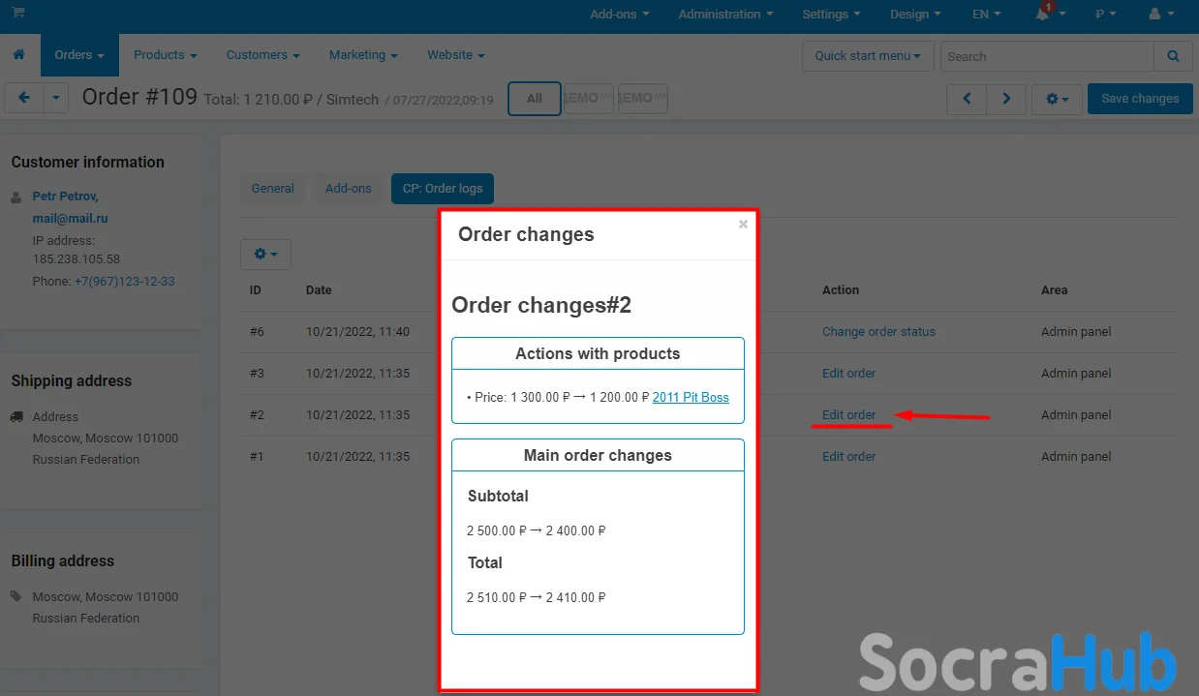Viewport: 1199px width, 696px height.
Task: Close the Order changes popup
Action: (743, 225)
